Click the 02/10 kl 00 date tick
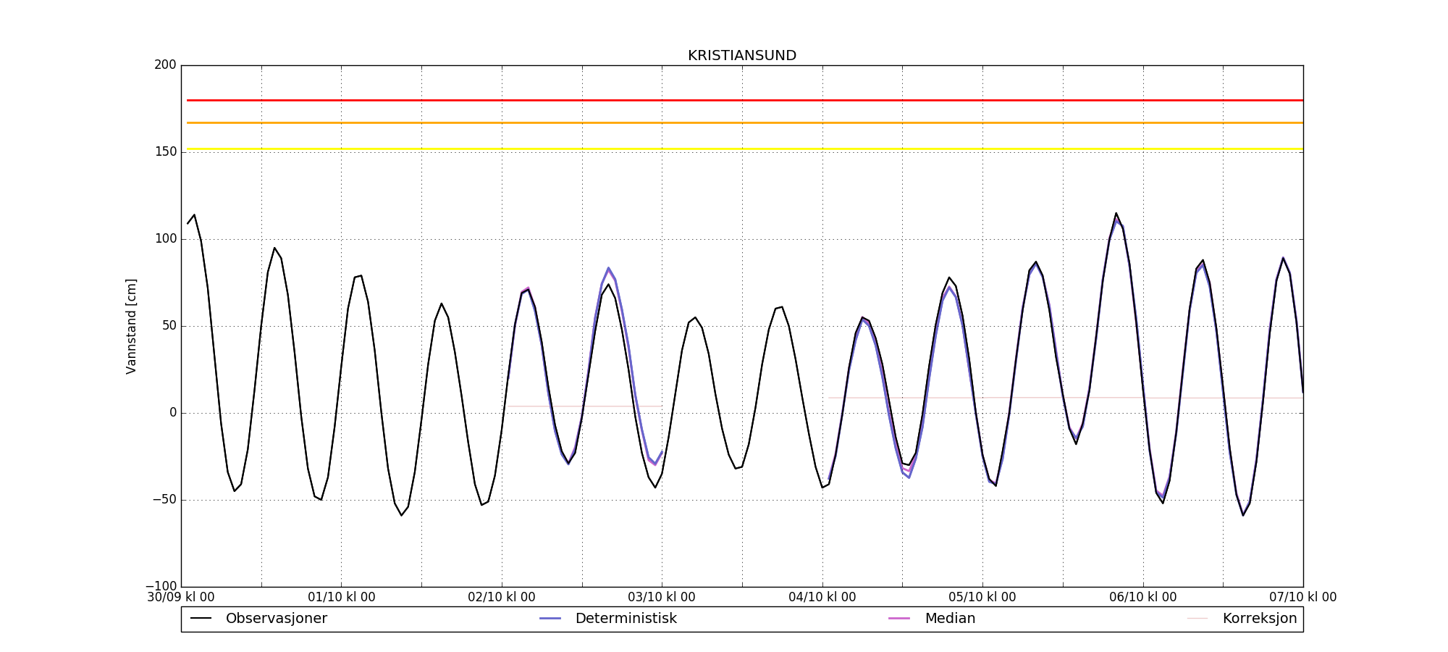The image size is (1448, 652). point(502,598)
